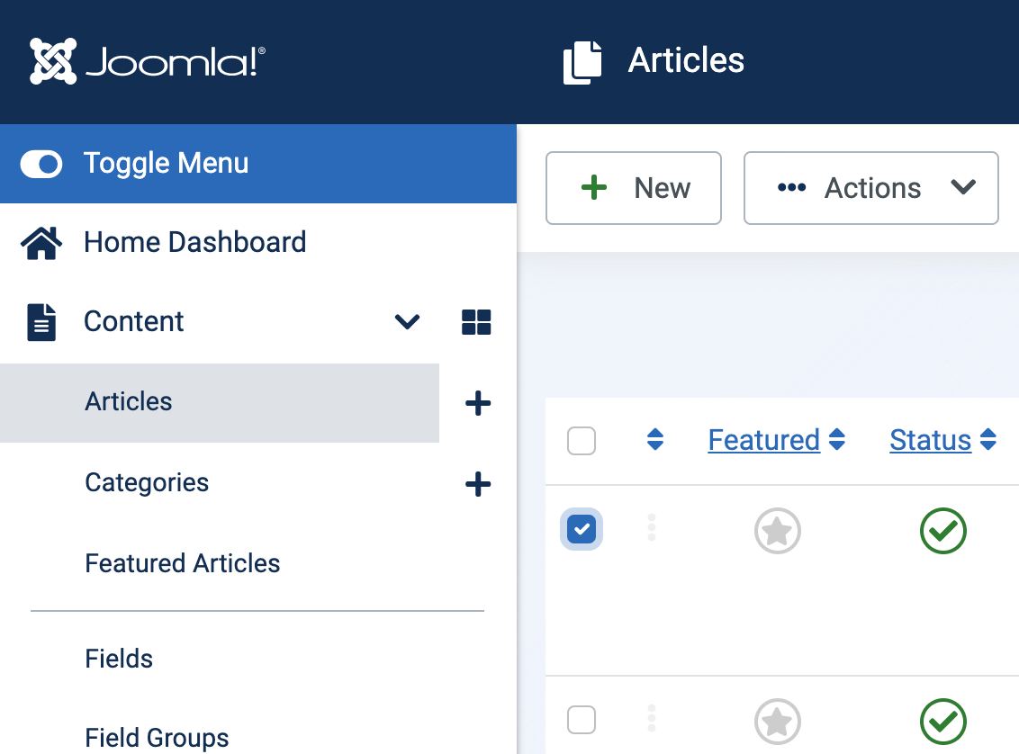Image resolution: width=1019 pixels, height=754 pixels.
Task: Click the New article button
Action: click(x=633, y=188)
